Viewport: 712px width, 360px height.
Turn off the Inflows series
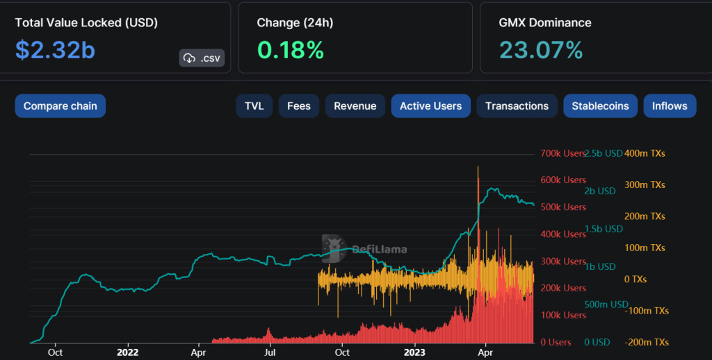click(x=670, y=106)
